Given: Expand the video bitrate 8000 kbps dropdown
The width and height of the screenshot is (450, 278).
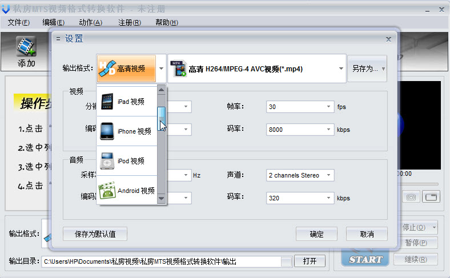Looking at the screenshot, I should (x=328, y=130).
